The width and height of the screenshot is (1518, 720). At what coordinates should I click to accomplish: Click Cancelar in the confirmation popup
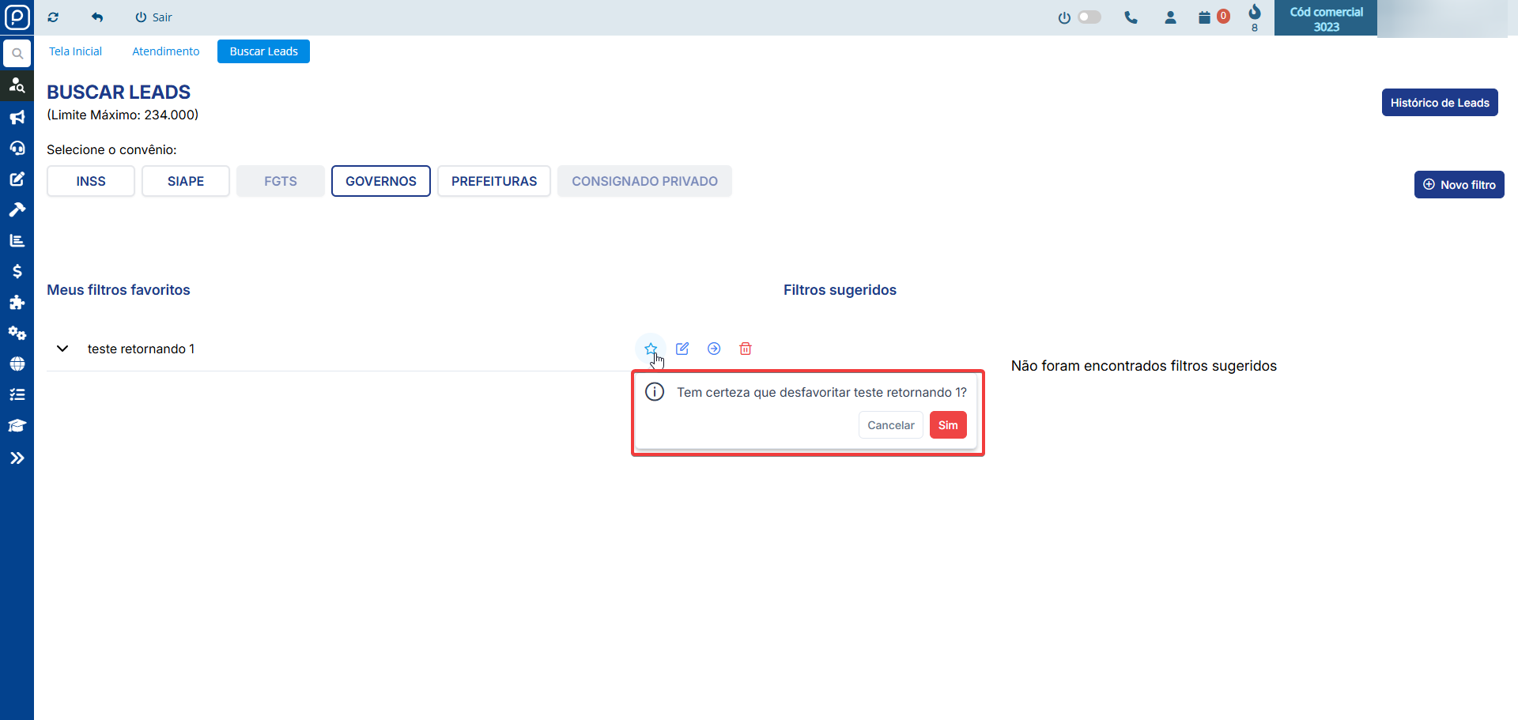pyautogui.click(x=890, y=425)
